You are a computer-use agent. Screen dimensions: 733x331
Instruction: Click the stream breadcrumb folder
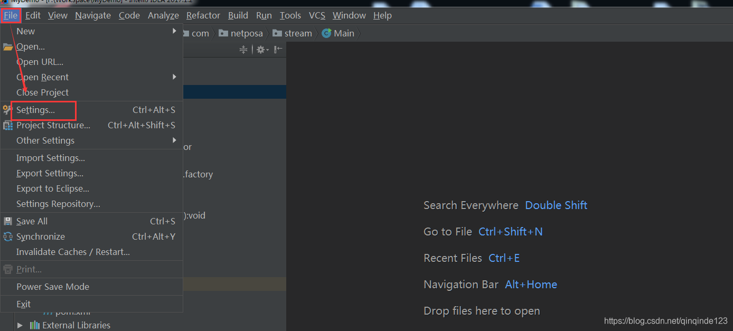click(x=298, y=33)
